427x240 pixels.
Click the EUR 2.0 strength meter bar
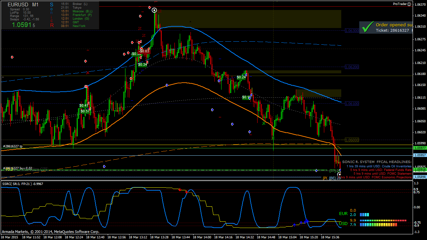pyautogui.click(x=365, y=215)
